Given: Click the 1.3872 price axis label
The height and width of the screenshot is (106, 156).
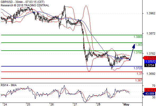Looking at the screenshot, I should 151,33.
